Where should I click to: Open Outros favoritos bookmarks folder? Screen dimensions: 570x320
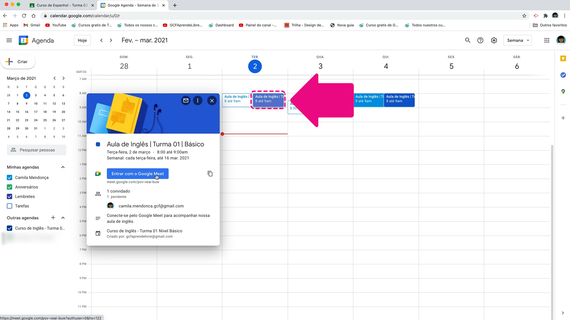pos(550,25)
